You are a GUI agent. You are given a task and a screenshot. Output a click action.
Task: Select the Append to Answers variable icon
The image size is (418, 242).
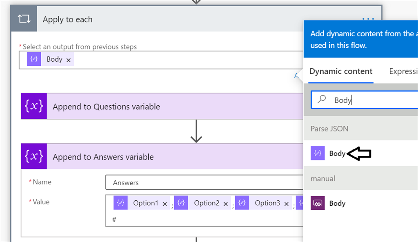coord(34,156)
